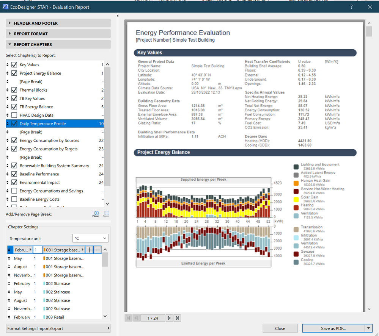Select February 003 Retail row

pos(54,317)
